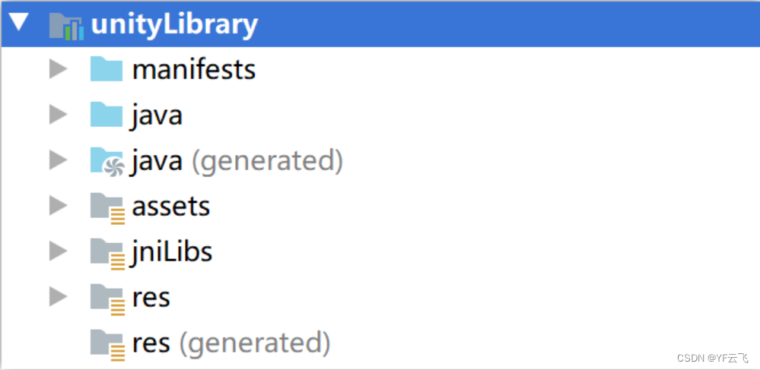Select the res (generated) label
This screenshot has width=760, height=370.
tap(231, 343)
